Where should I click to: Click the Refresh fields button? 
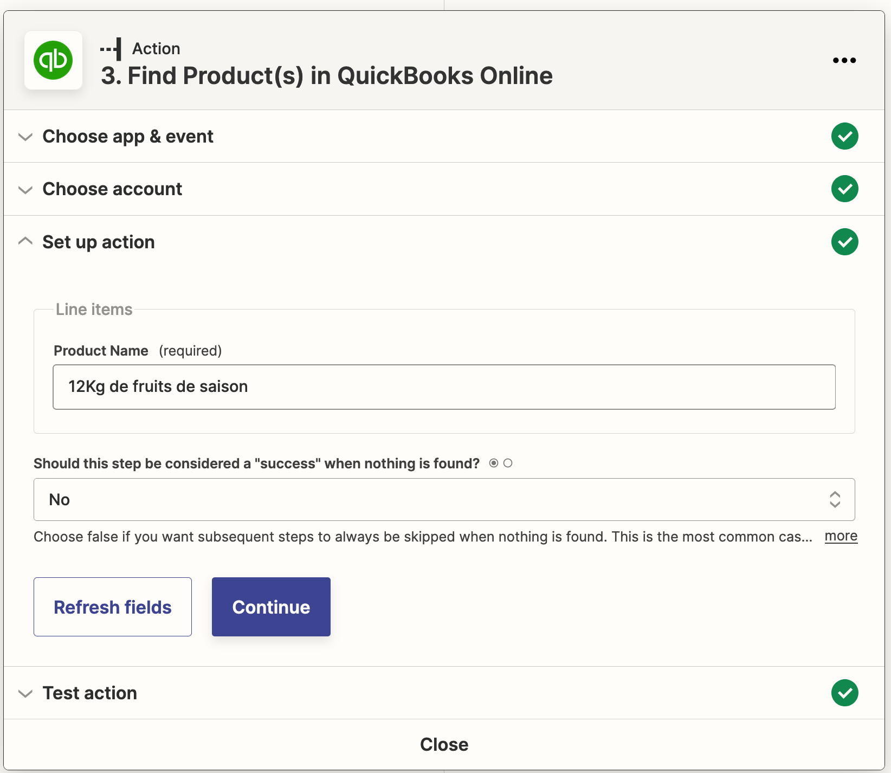tap(113, 607)
